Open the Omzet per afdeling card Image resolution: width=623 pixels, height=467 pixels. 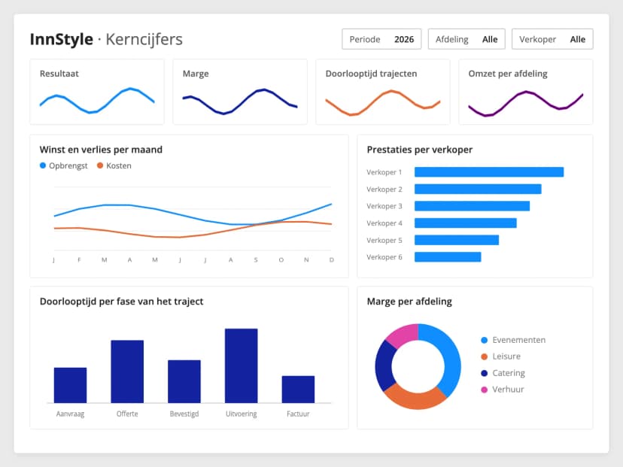[526, 92]
